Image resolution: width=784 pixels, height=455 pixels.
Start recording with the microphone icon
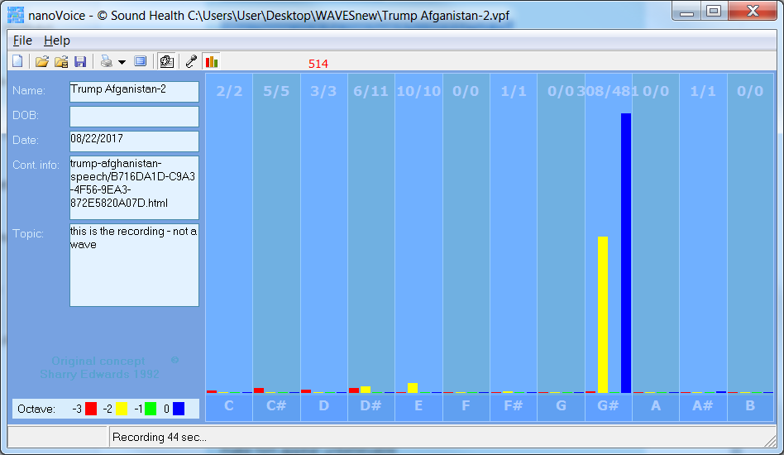(191, 61)
